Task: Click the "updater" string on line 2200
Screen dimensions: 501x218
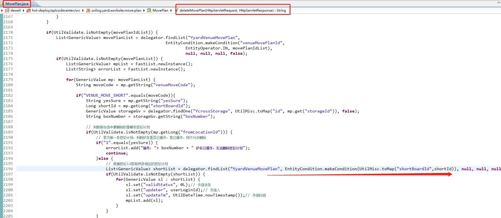Action: 154,190
